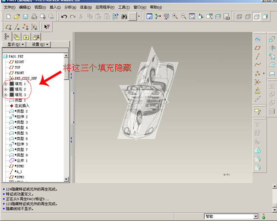Select the Datum Plane tool
Viewport: 277px width, 221px height.
257,48
